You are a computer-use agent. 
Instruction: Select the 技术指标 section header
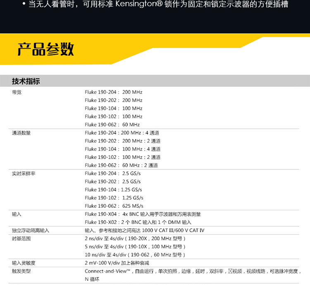pos(26,81)
